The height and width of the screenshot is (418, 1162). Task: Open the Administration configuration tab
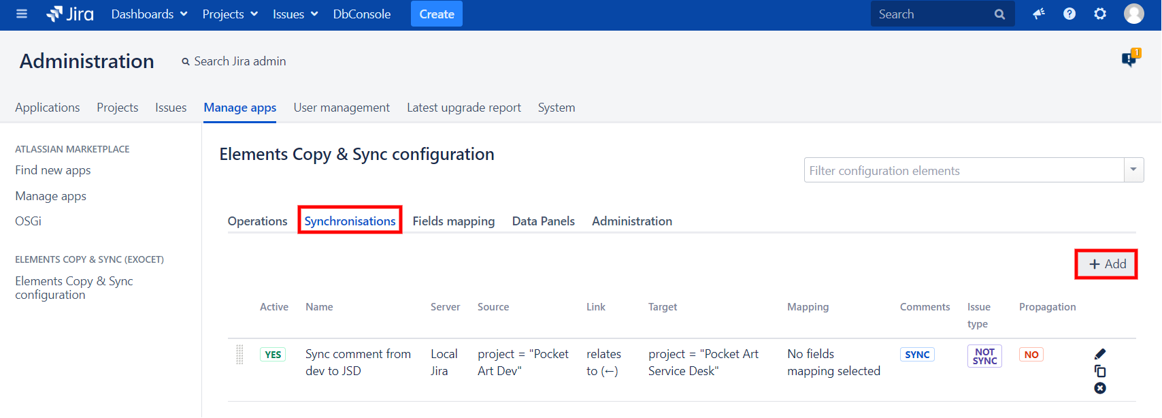point(632,221)
